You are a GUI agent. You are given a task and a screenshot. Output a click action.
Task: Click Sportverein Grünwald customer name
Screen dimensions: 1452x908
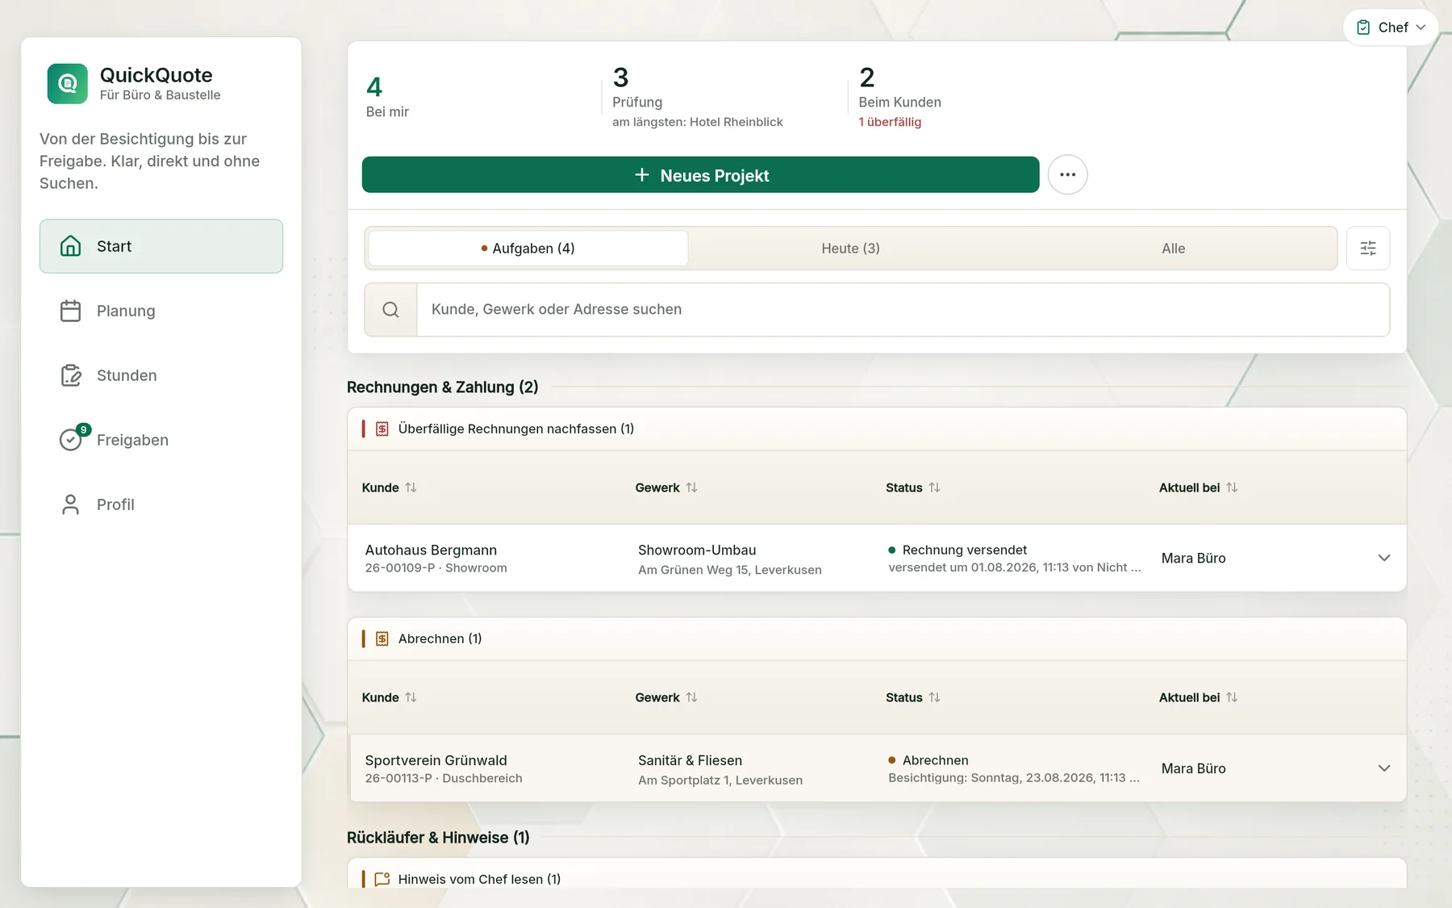click(x=436, y=760)
